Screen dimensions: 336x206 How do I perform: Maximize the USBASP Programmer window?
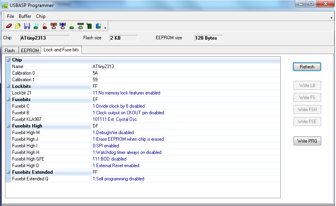(x=311, y=3)
